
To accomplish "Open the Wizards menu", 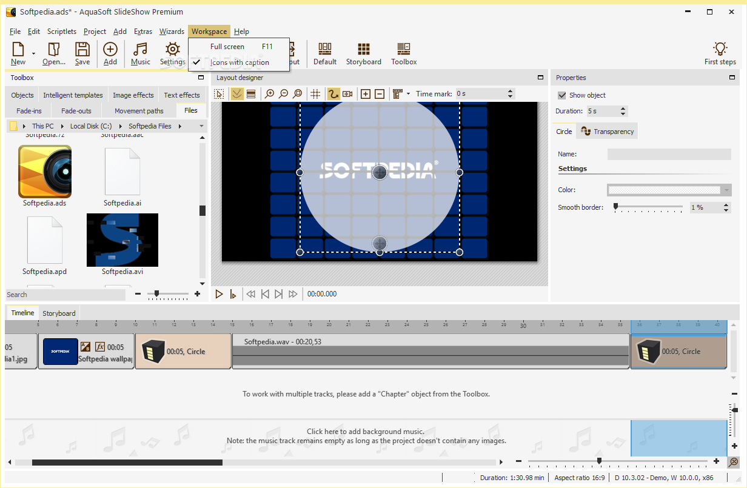I will (172, 32).
